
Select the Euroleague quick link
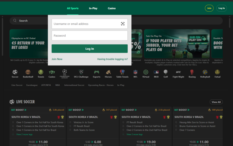[x=32, y=85]
